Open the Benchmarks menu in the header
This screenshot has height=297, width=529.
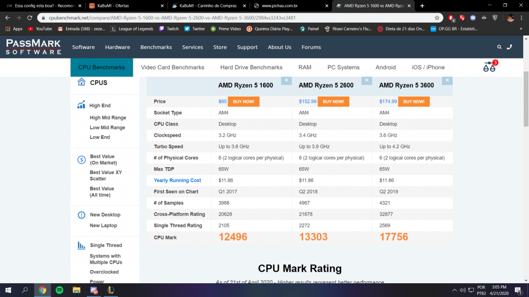[156, 47]
